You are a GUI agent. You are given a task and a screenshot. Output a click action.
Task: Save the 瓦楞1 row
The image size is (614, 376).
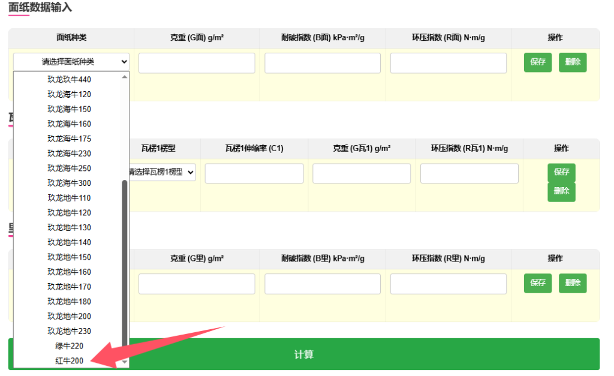pos(561,172)
